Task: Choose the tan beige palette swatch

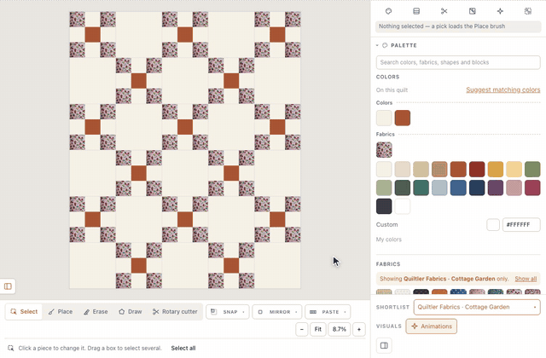Action: (x=421, y=169)
